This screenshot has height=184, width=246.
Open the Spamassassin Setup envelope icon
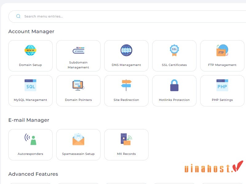[78, 139]
